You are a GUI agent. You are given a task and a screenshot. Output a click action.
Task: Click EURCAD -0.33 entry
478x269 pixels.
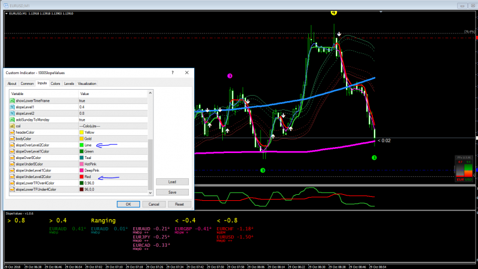click(x=152, y=245)
